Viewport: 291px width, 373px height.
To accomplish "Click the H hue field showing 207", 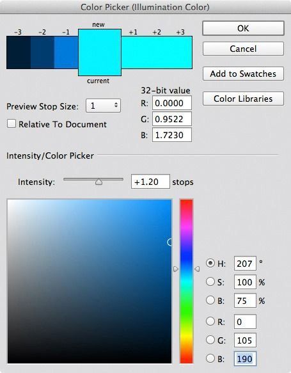I will pyautogui.click(x=245, y=264).
